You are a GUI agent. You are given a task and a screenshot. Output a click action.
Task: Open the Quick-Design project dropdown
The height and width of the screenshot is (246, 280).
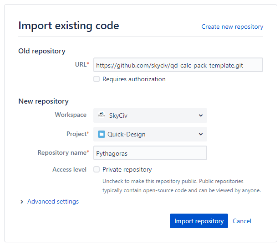(150, 134)
